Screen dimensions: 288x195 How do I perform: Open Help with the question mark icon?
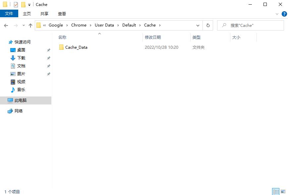point(284,14)
